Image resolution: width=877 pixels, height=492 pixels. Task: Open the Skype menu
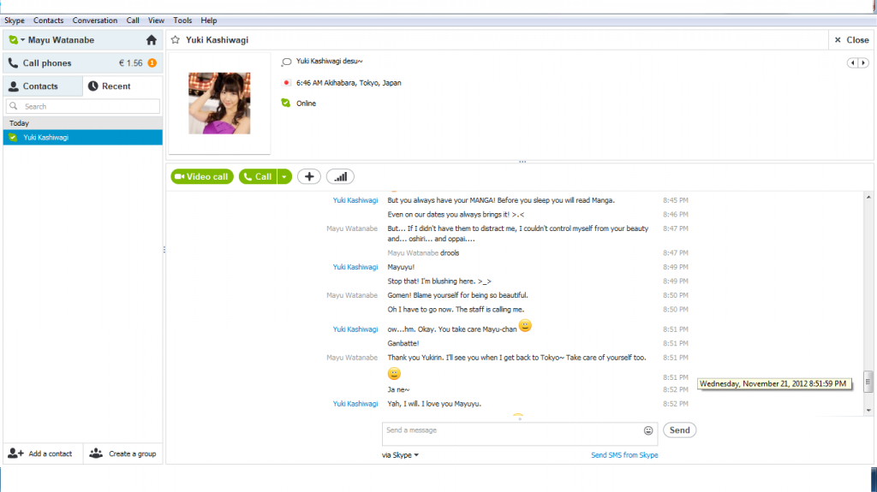pos(15,21)
